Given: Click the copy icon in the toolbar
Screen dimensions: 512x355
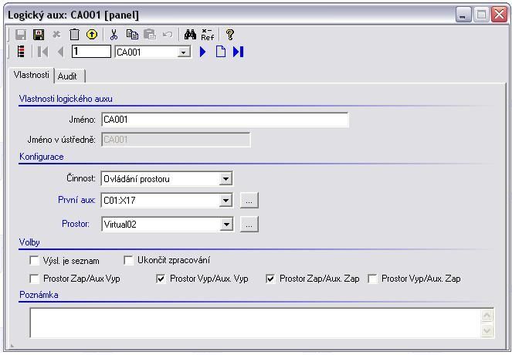Looking at the screenshot, I should click(132, 35).
